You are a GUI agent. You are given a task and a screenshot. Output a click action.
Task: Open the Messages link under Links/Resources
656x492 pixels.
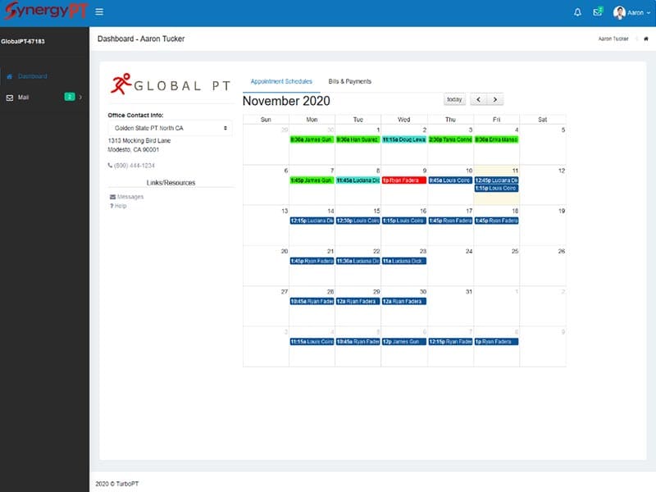click(x=127, y=197)
